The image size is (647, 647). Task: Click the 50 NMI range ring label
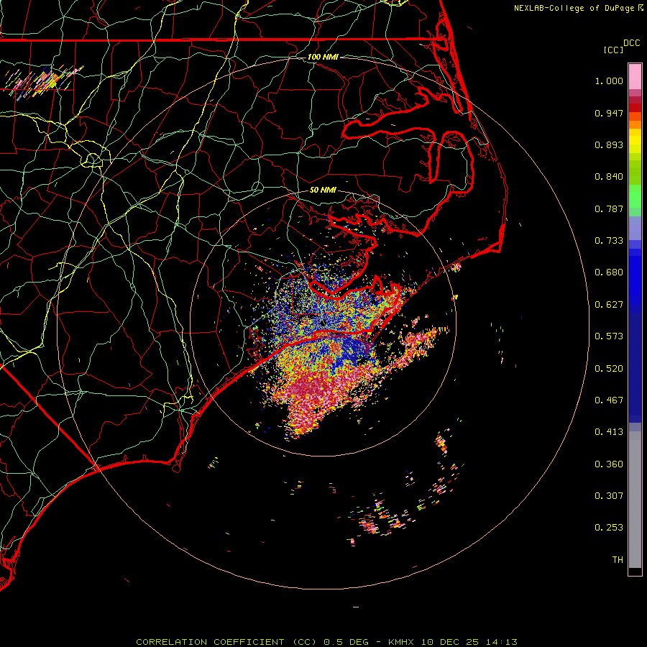(323, 190)
